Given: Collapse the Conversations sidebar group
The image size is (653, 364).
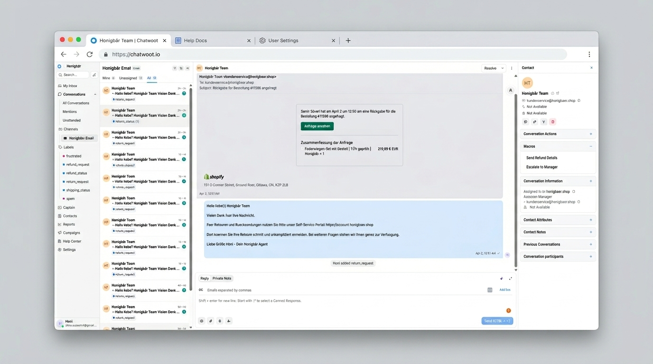Looking at the screenshot, I should (x=95, y=94).
